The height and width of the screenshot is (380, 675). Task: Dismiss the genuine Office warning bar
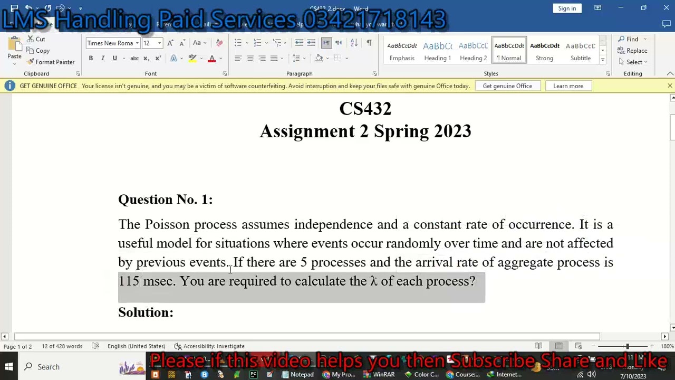click(x=670, y=85)
